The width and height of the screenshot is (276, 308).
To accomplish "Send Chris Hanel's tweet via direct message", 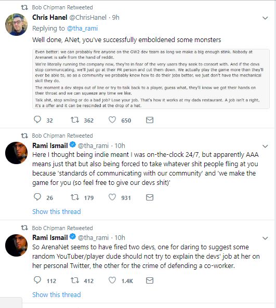I will click(x=150, y=120).
